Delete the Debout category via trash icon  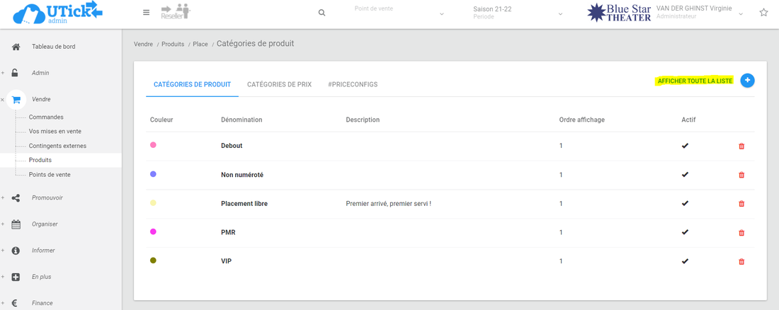[741, 147]
